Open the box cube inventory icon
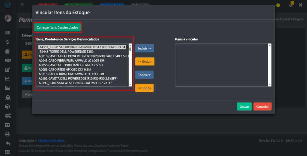Viewport: 307px width, 156px height. tap(7, 106)
